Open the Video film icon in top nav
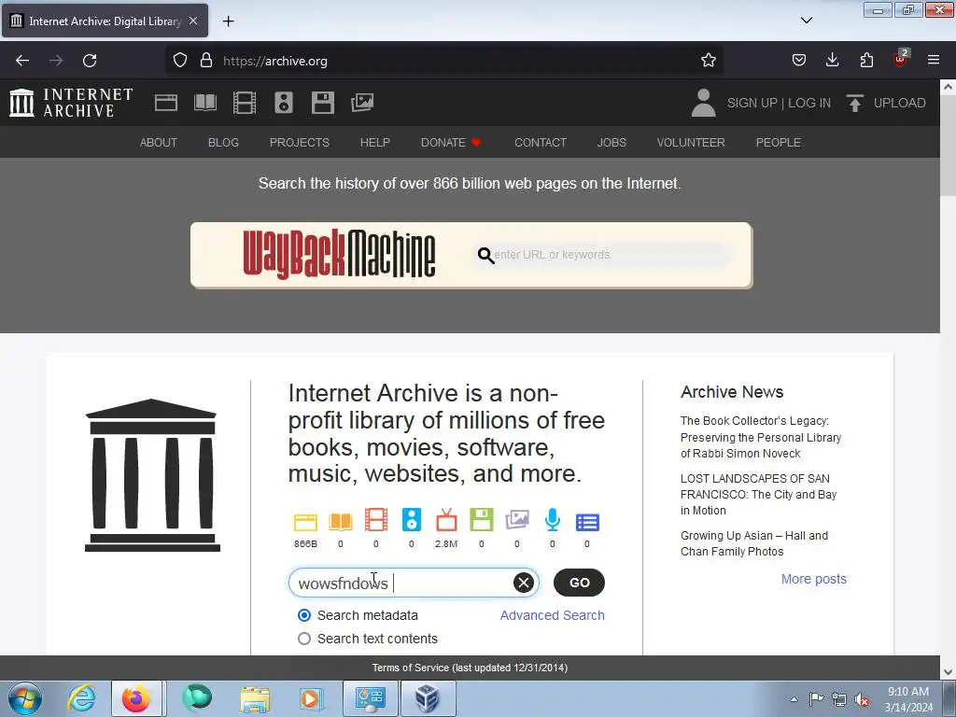This screenshot has height=717, width=956. point(245,103)
